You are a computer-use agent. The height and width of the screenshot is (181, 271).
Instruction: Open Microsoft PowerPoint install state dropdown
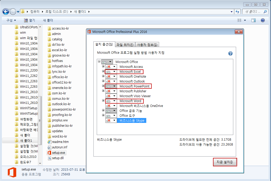tap(111, 86)
